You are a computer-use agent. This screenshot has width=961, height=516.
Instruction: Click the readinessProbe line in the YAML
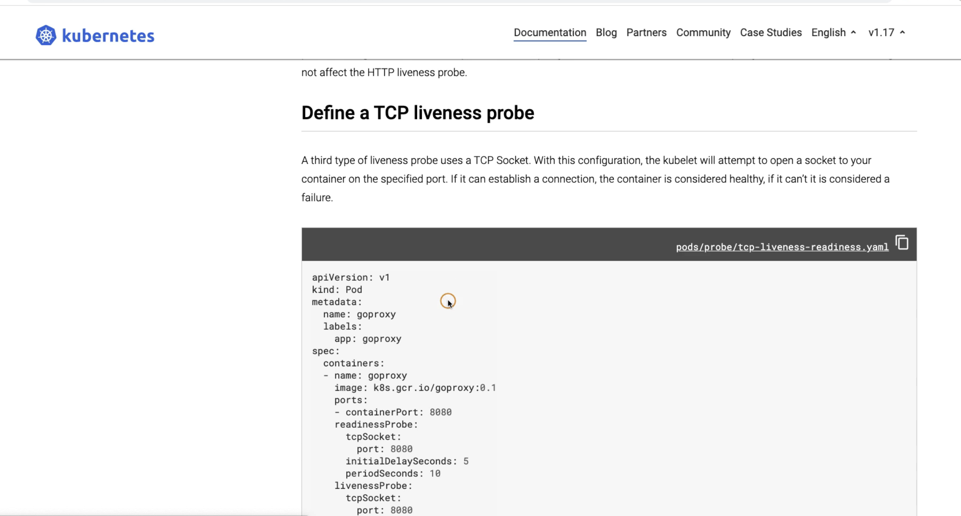click(x=376, y=424)
